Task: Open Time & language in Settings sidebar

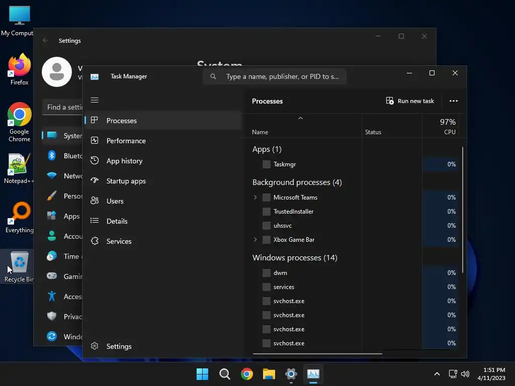Action: tap(62, 256)
